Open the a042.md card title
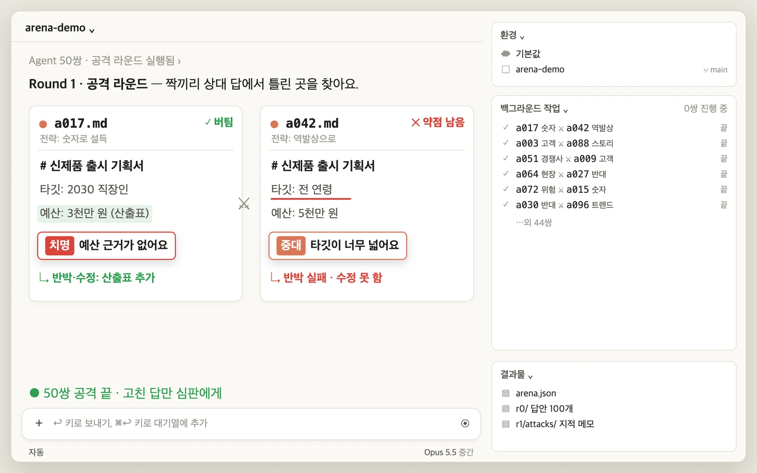Image resolution: width=757 pixels, height=473 pixels. (x=312, y=123)
